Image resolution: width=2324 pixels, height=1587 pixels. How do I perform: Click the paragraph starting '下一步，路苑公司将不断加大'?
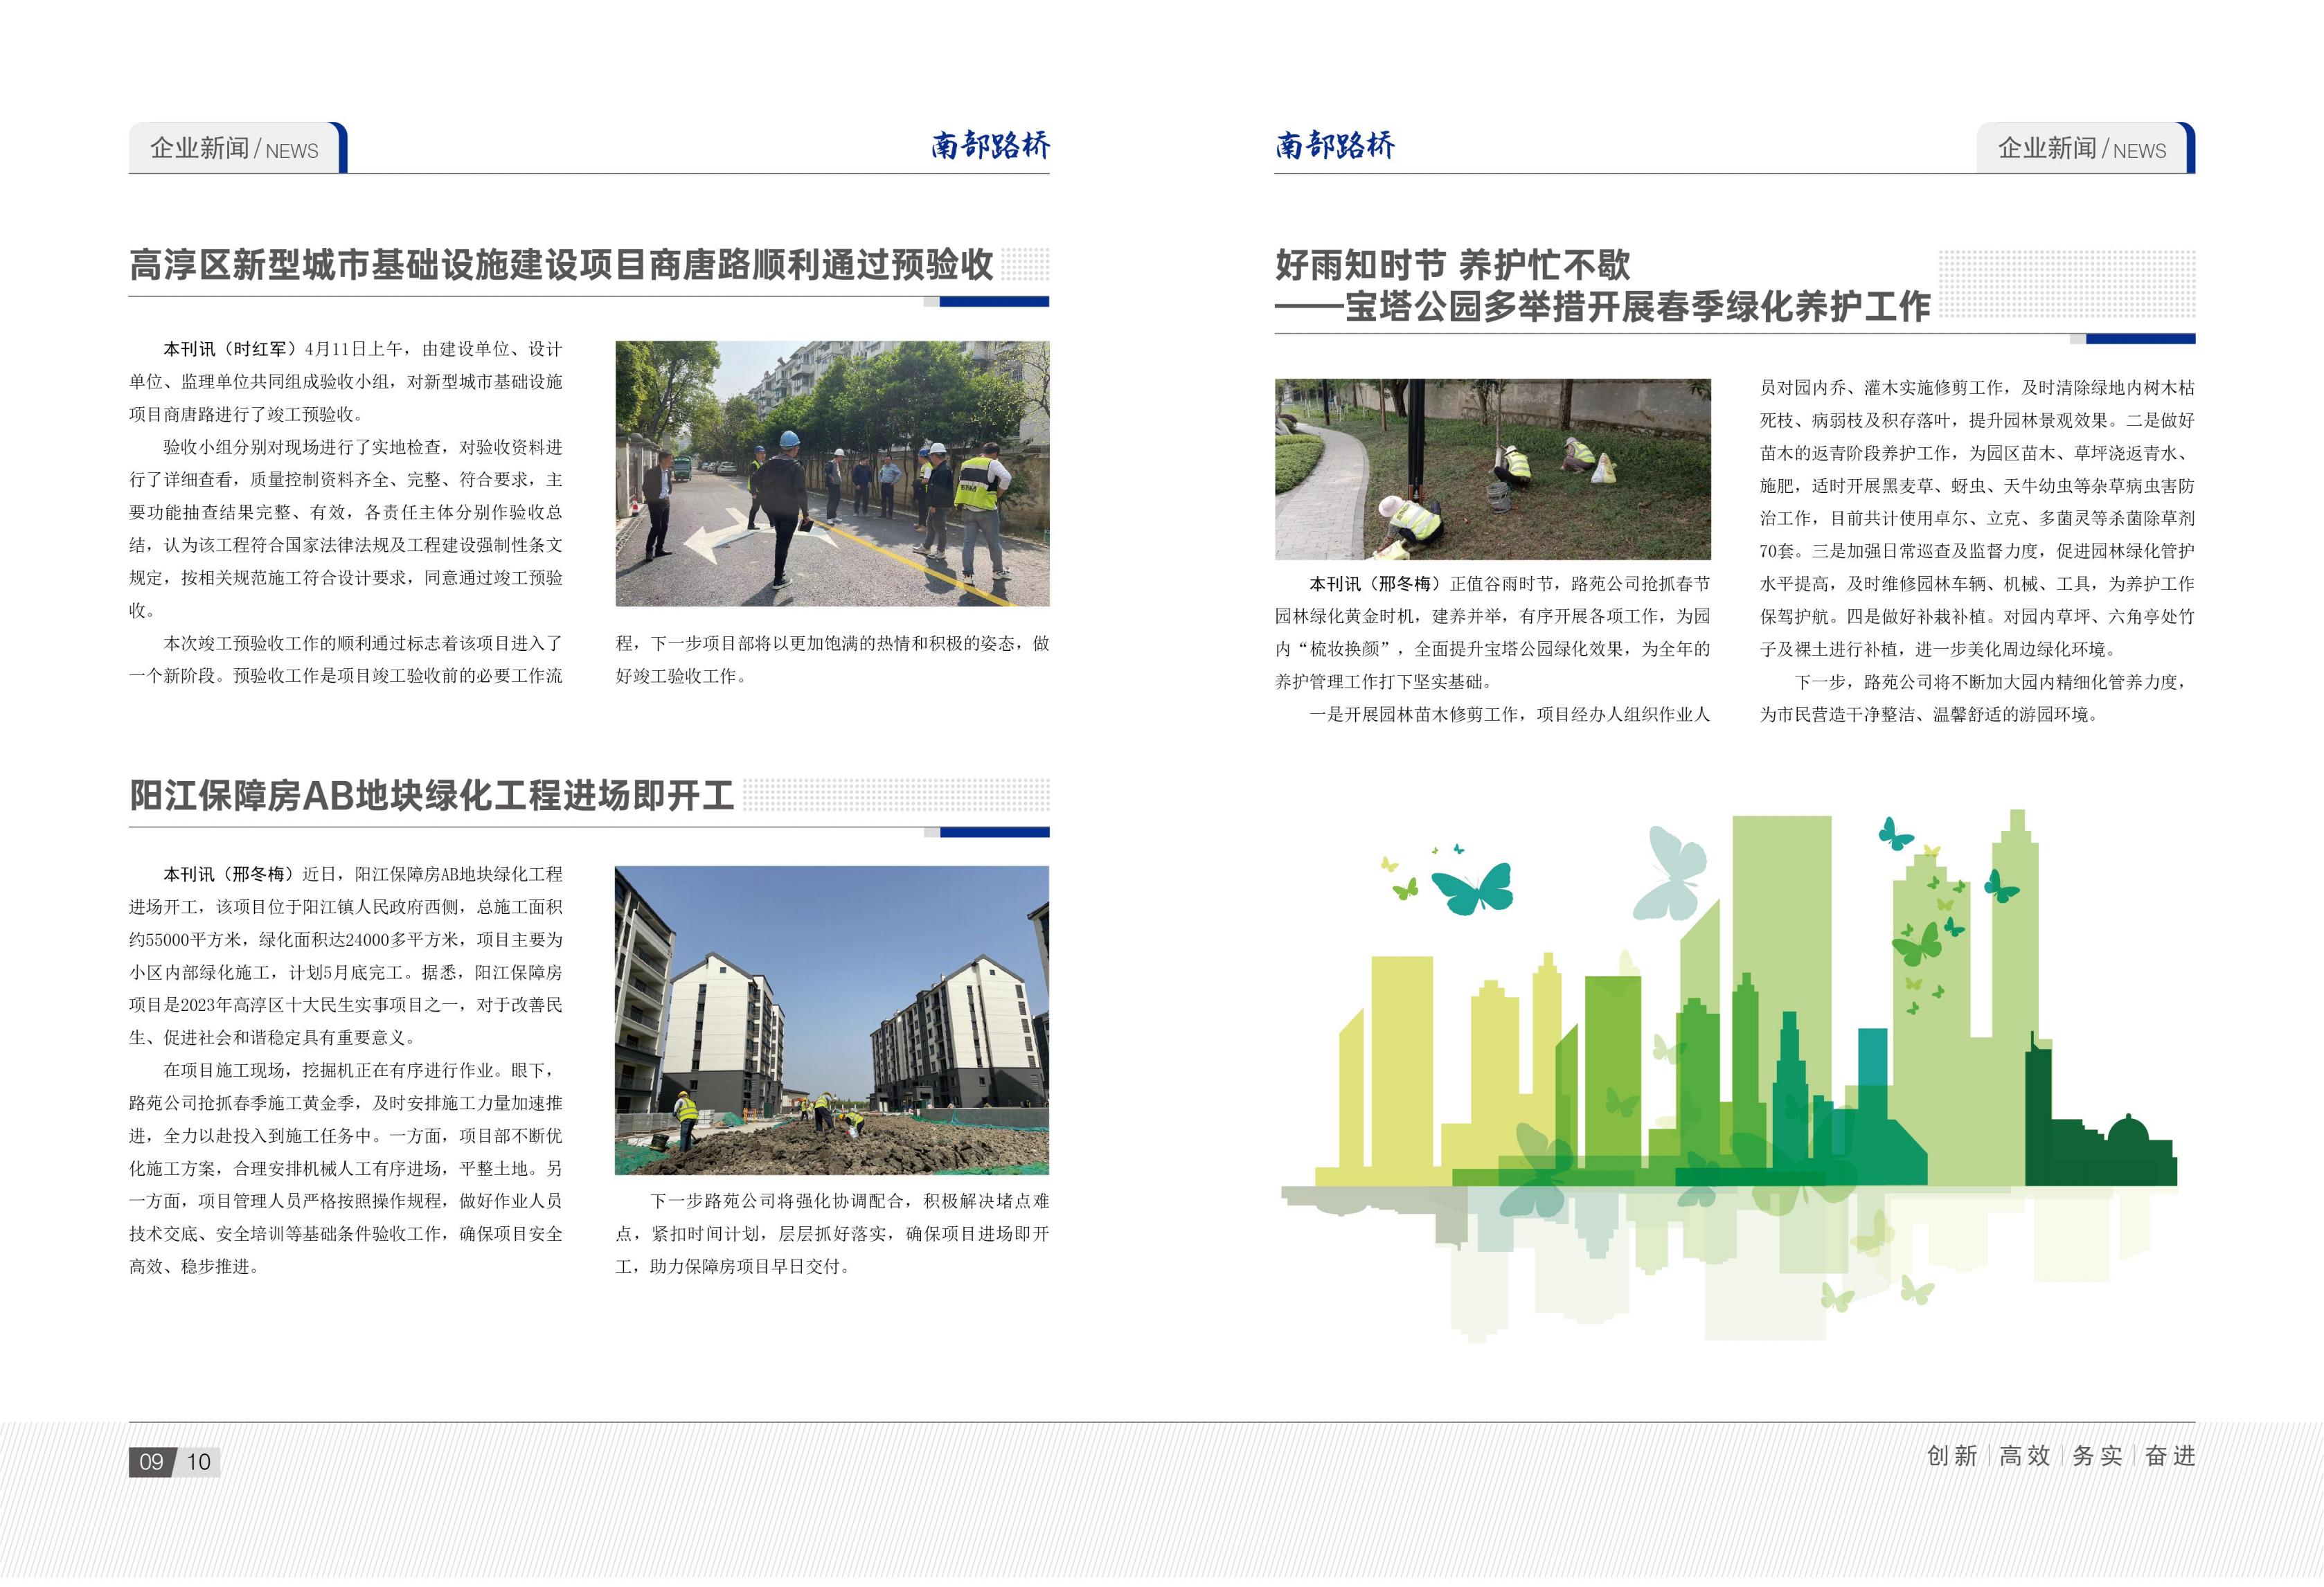(1978, 698)
